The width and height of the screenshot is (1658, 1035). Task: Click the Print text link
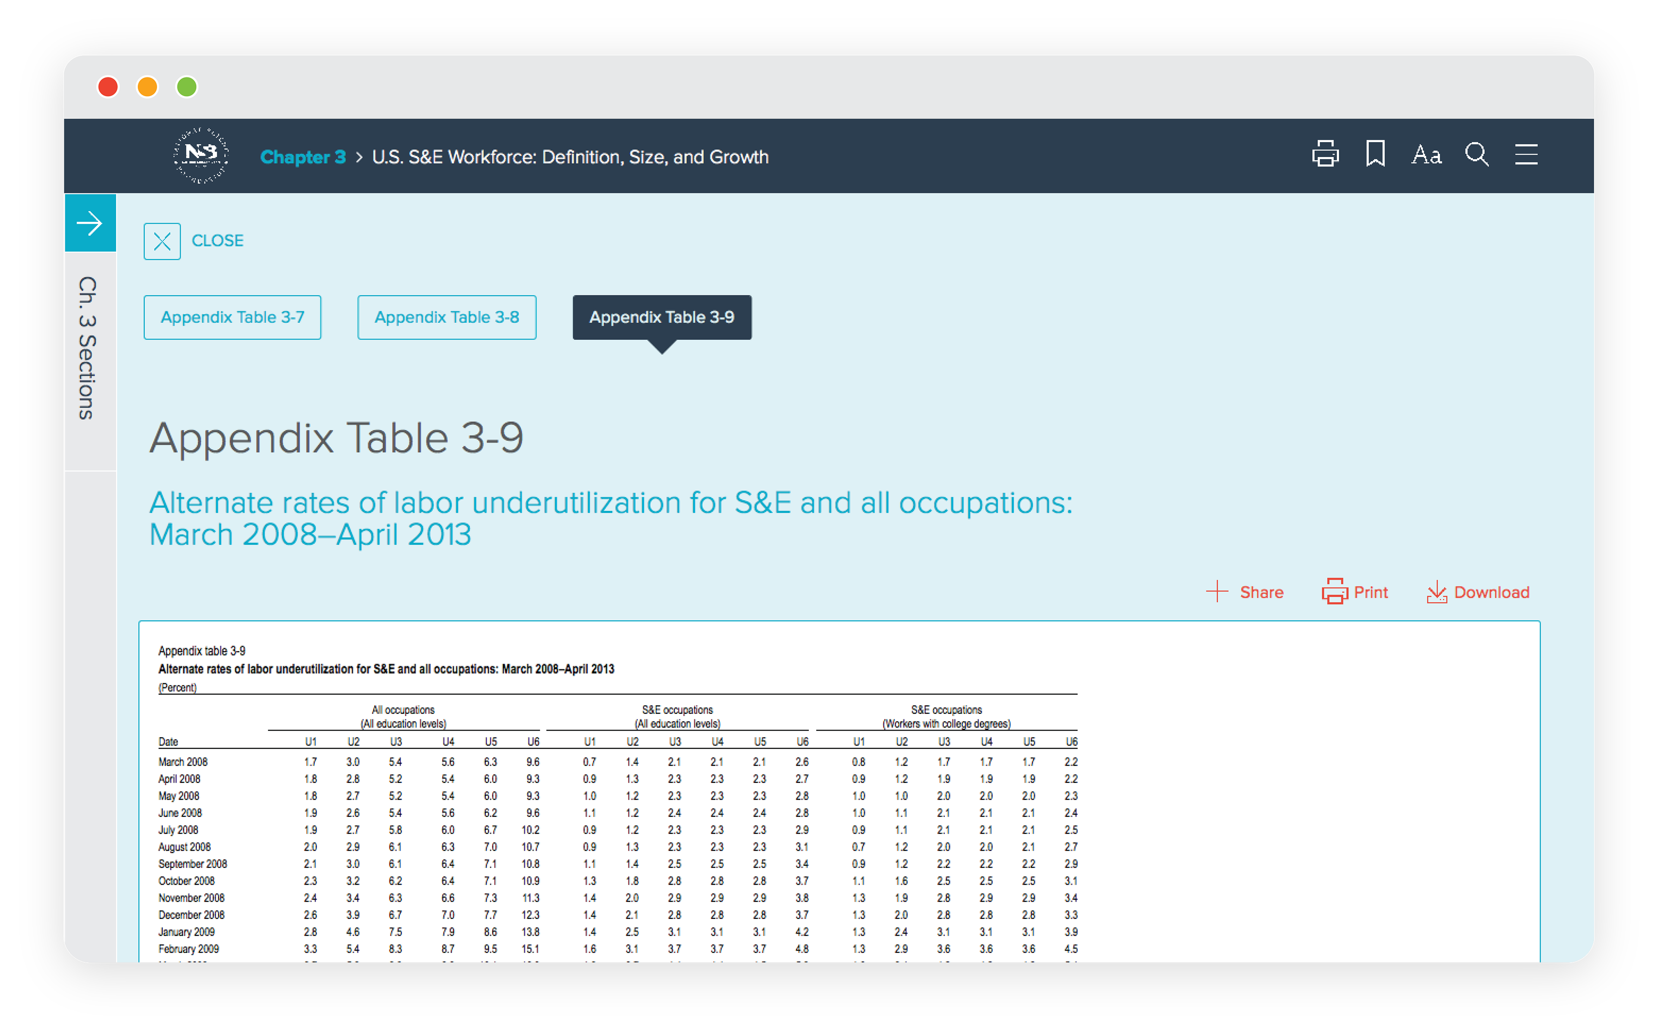pyautogui.click(x=1370, y=593)
